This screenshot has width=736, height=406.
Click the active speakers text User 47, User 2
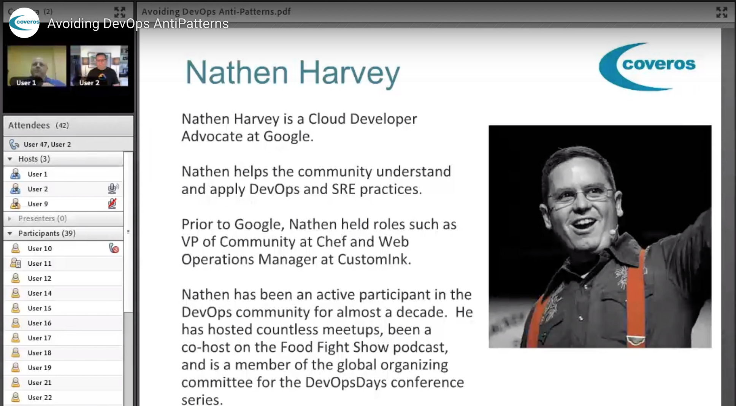pos(47,144)
